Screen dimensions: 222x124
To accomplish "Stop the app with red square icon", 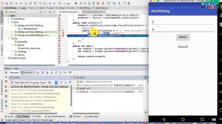I will pyautogui.click(x=98, y=3).
